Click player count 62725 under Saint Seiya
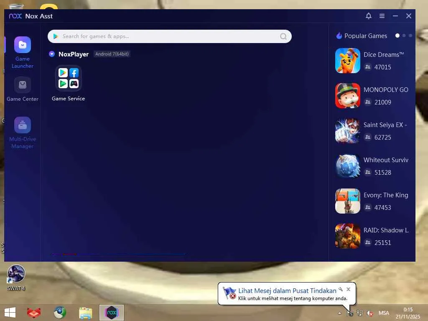Image resolution: width=428 pixels, height=321 pixels. [x=383, y=137]
